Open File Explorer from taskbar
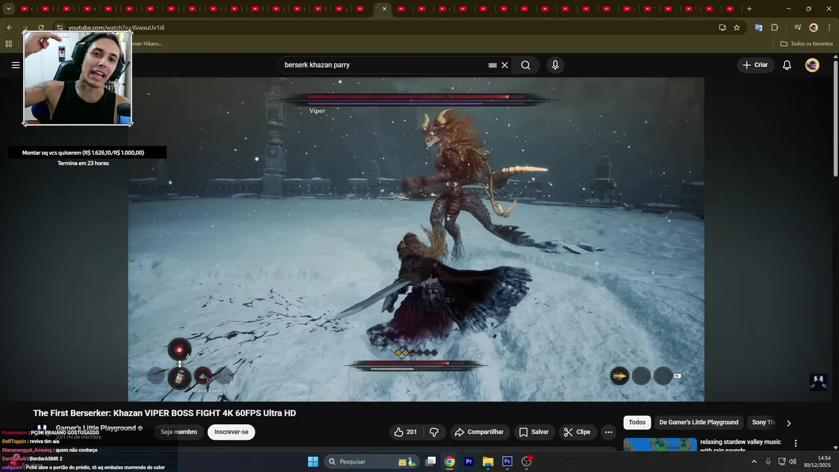Viewport: 839px width, 472px height. coord(488,462)
